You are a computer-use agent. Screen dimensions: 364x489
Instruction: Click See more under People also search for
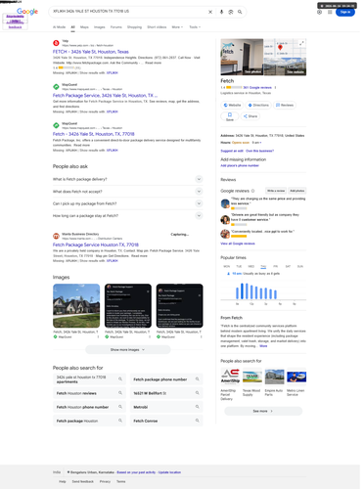263,411
